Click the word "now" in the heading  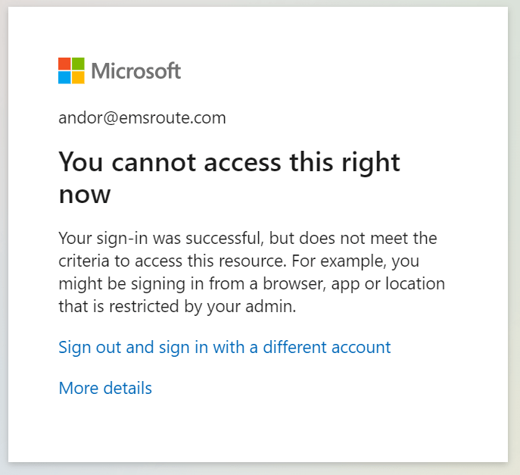click(85, 194)
